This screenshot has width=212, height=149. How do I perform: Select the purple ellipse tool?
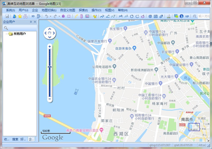[x=143, y=16]
